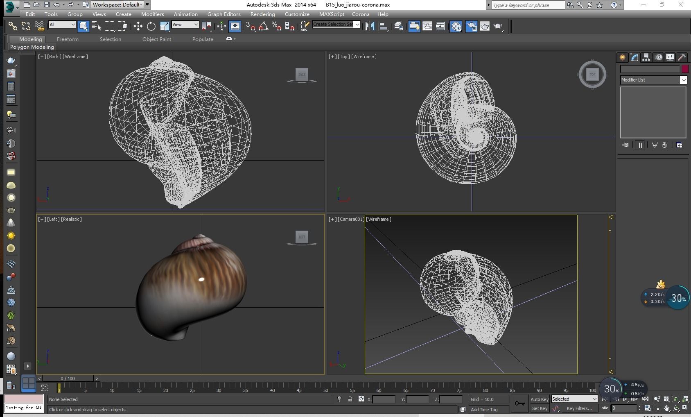Pick the Rectangular Selection Region tool
The width and height of the screenshot is (691, 417).
click(x=109, y=26)
